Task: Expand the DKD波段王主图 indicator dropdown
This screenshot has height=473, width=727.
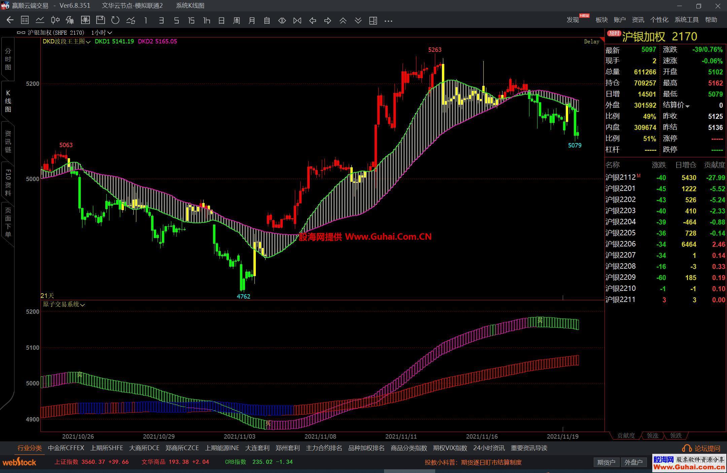Action: (88, 42)
